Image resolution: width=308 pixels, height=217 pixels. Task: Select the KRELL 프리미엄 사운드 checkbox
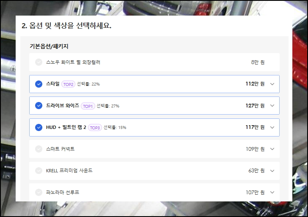pos(38,171)
